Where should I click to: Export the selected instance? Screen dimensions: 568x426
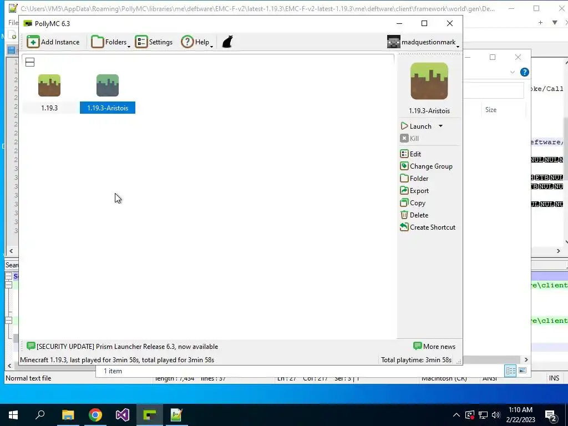click(x=415, y=191)
